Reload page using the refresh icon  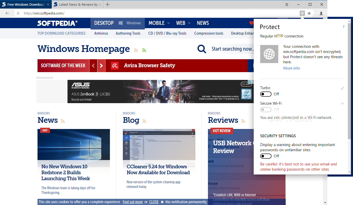tap(18, 13)
